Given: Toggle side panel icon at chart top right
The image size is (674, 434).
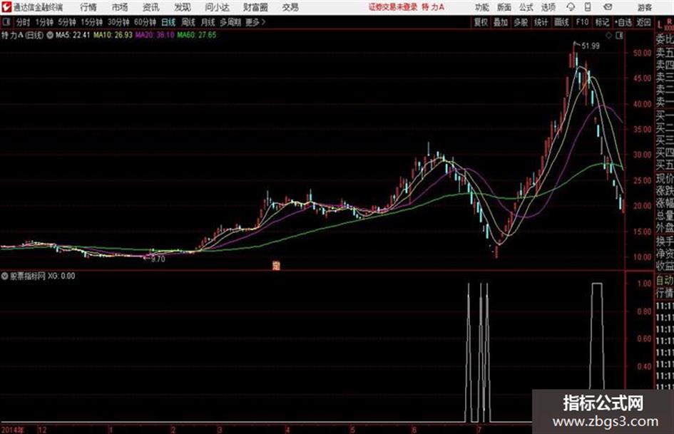Looking at the screenshot, I should pos(619,36).
